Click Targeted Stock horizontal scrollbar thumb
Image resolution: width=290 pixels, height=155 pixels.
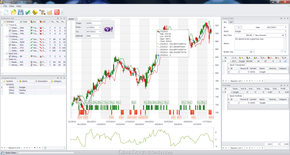click(45, 148)
